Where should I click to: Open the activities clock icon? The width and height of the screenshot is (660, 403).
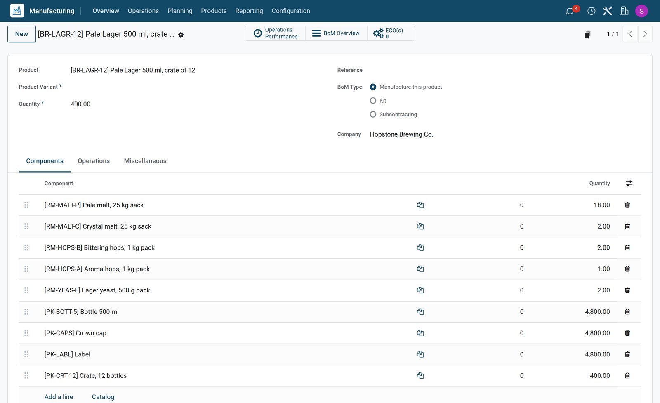(x=591, y=11)
